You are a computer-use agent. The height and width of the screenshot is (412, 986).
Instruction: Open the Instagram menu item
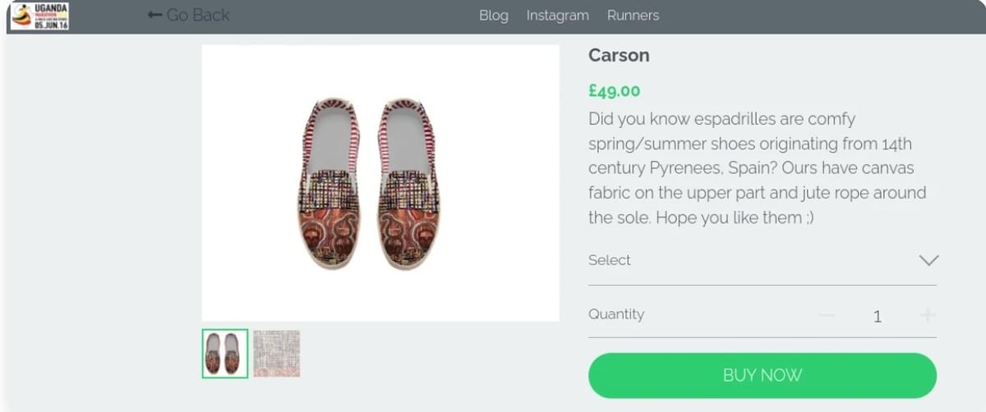tap(558, 16)
